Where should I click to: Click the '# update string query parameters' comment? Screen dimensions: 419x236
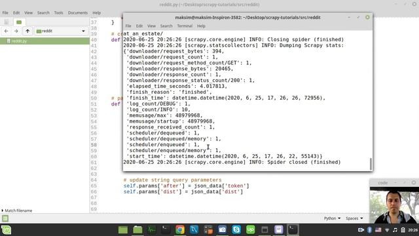(x=173, y=180)
